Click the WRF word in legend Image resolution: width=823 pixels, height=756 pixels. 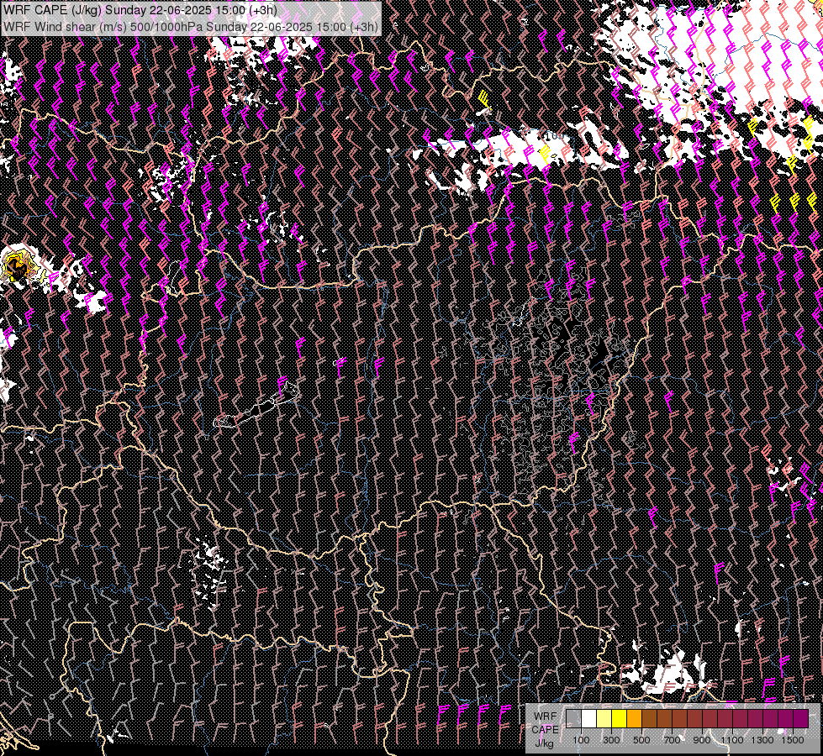[546, 717]
